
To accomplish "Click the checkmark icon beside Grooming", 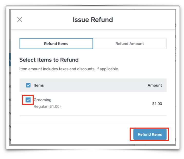I will [x=28, y=100].
